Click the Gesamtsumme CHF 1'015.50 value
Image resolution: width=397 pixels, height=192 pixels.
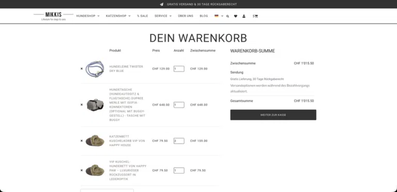pos(304,101)
